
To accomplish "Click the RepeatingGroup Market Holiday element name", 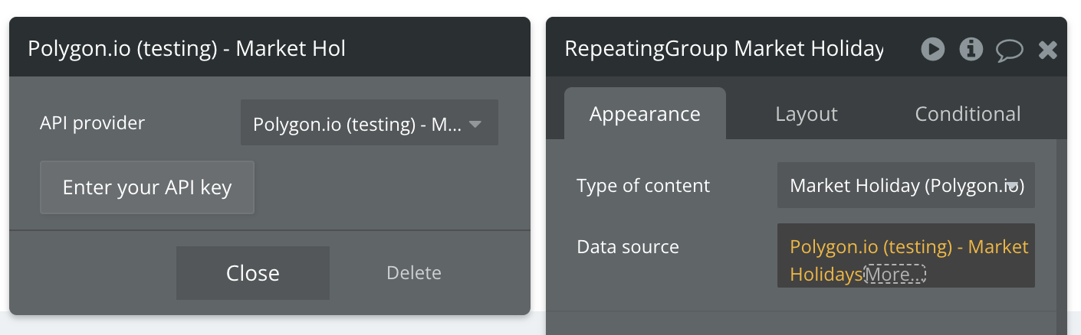I will tap(724, 49).
